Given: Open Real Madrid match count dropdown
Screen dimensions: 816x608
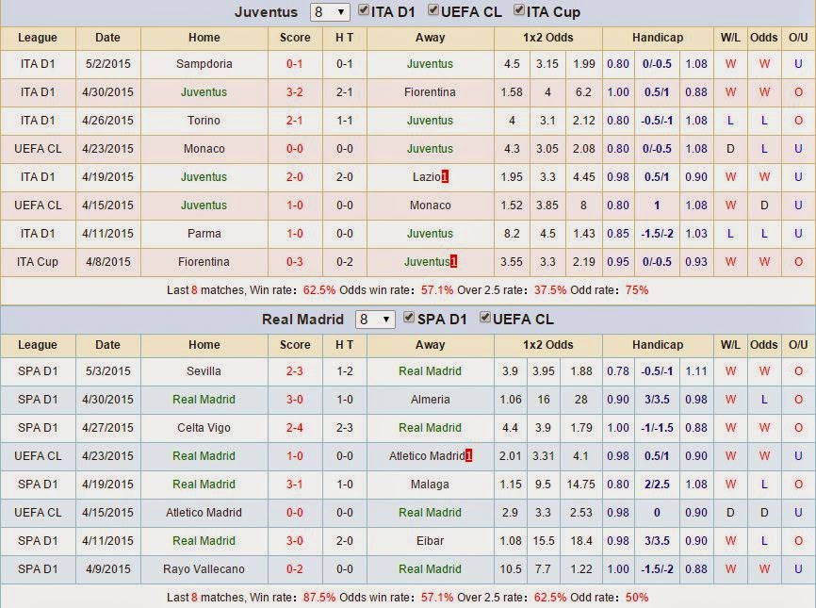Looking at the screenshot, I should tap(375, 320).
